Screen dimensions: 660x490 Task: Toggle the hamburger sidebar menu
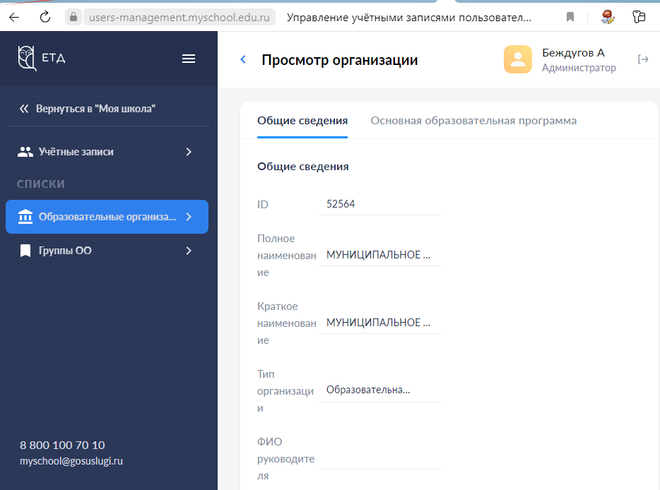189,59
